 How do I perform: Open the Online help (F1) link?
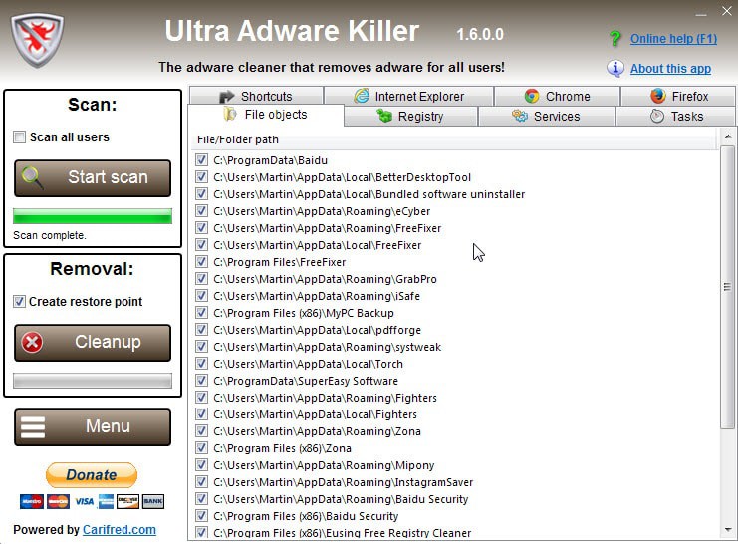pos(673,39)
